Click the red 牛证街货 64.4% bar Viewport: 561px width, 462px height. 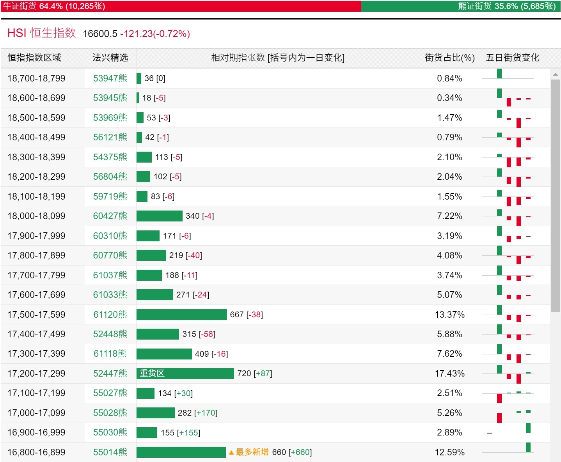click(x=181, y=6)
